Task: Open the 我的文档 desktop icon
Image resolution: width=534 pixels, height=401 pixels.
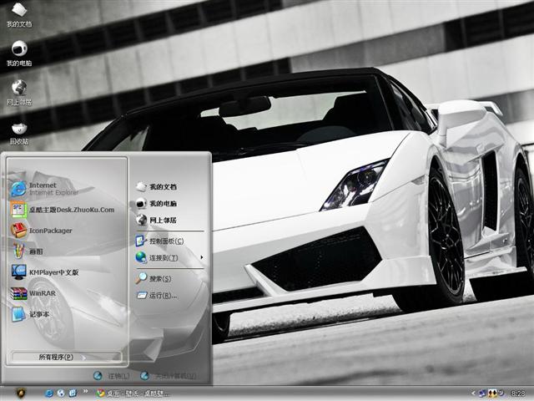Action: [x=19, y=15]
